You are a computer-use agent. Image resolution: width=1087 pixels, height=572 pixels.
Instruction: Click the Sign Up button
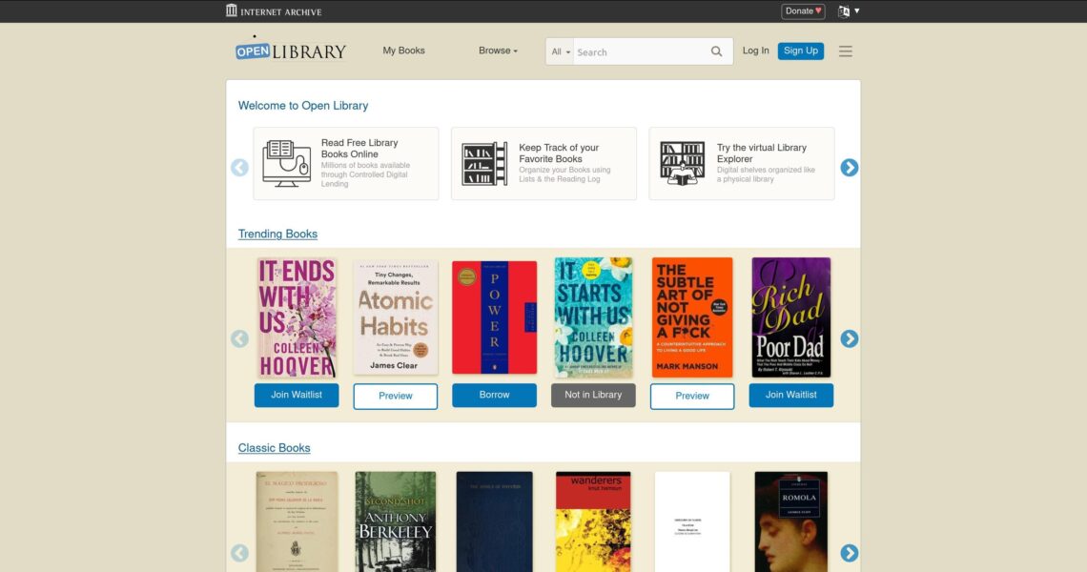[x=801, y=51]
